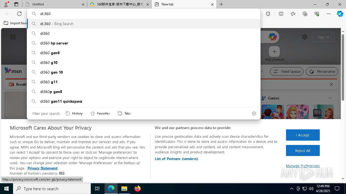Select 'dl360 g10' suggestion
This screenshot has height=194, width=346.
click(x=144, y=63)
